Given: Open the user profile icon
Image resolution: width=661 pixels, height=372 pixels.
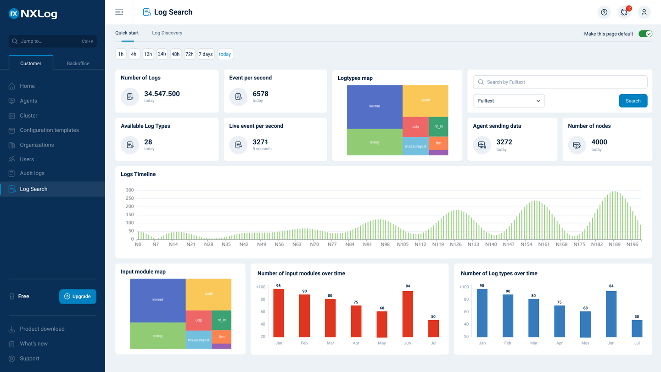Looking at the screenshot, I should (x=644, y=12).
